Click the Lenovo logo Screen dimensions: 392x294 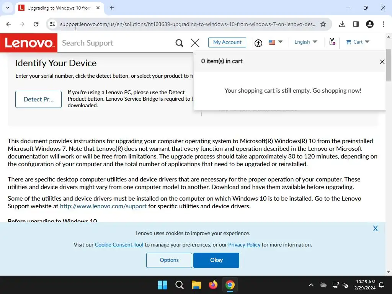29,43
